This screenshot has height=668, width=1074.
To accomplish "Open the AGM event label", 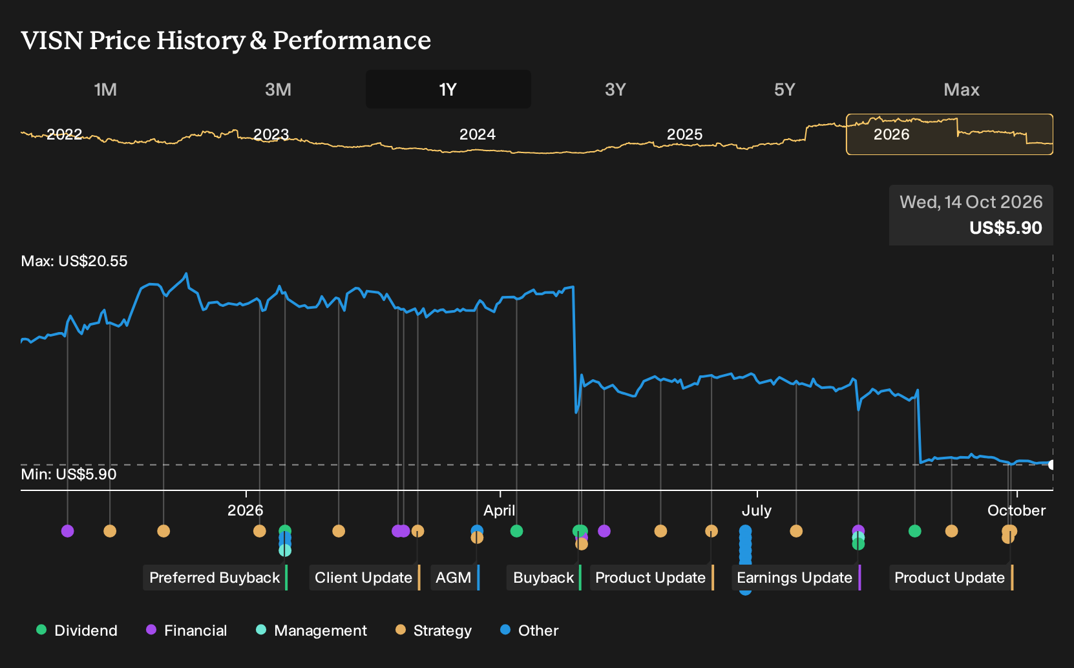I will coord(455,578).
